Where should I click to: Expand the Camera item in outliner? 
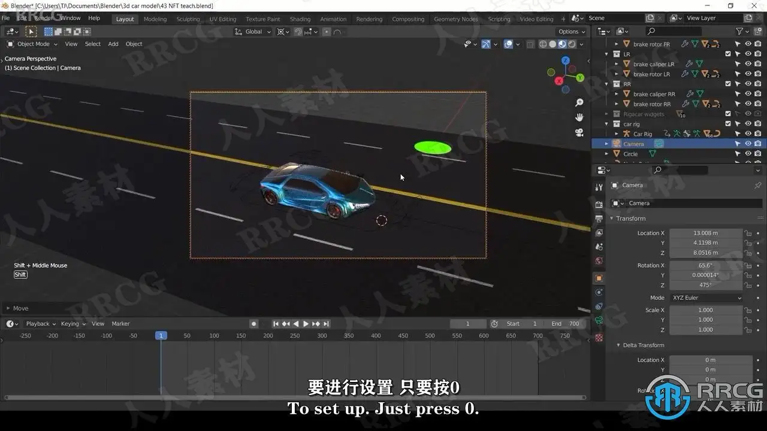coord(606,144)
